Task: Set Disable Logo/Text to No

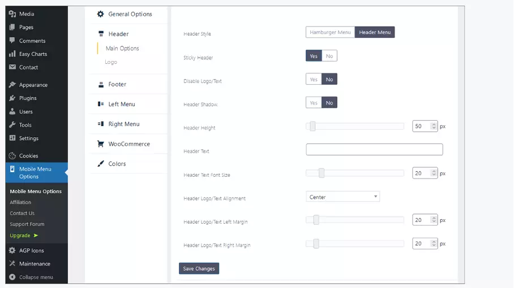Action: 329,79
